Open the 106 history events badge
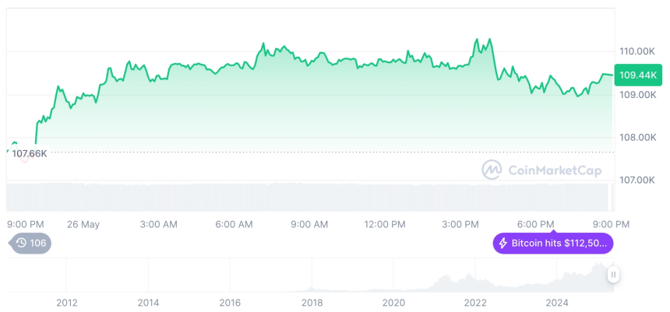Viewport: 670px width, 312px height. [x=31, y=243]
